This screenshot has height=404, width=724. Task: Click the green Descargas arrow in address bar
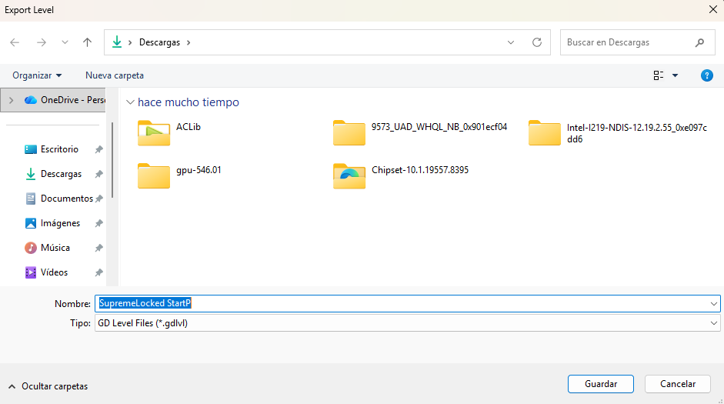coord(117,42)
